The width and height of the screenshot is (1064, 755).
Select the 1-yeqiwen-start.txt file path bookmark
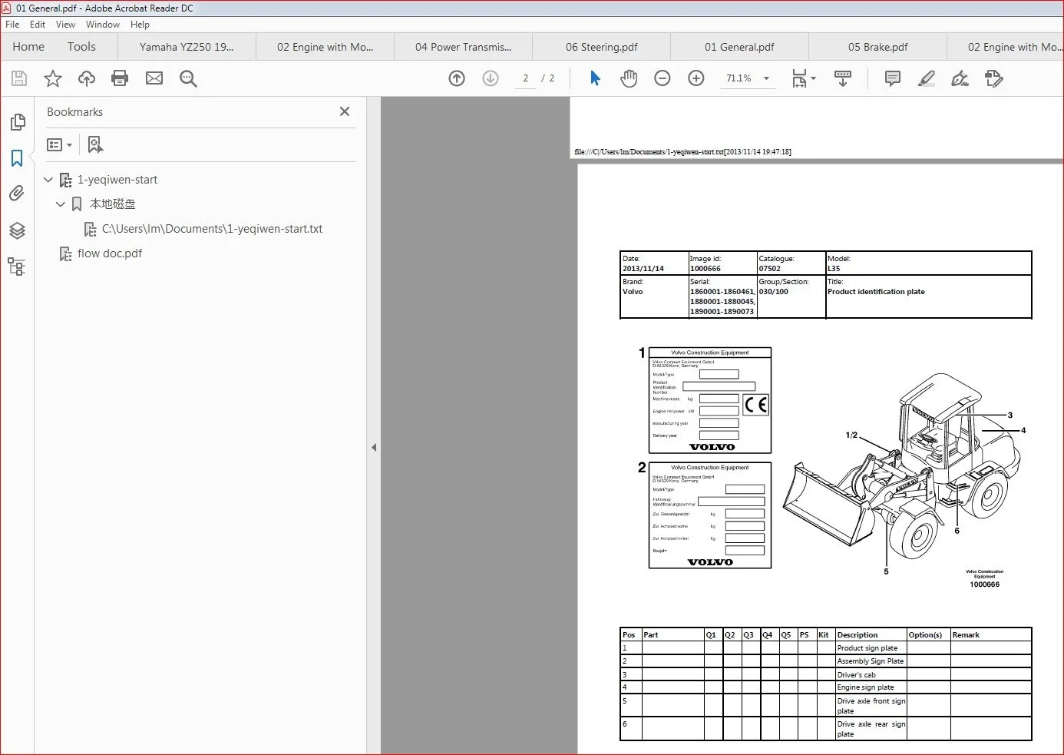[212, 229]
